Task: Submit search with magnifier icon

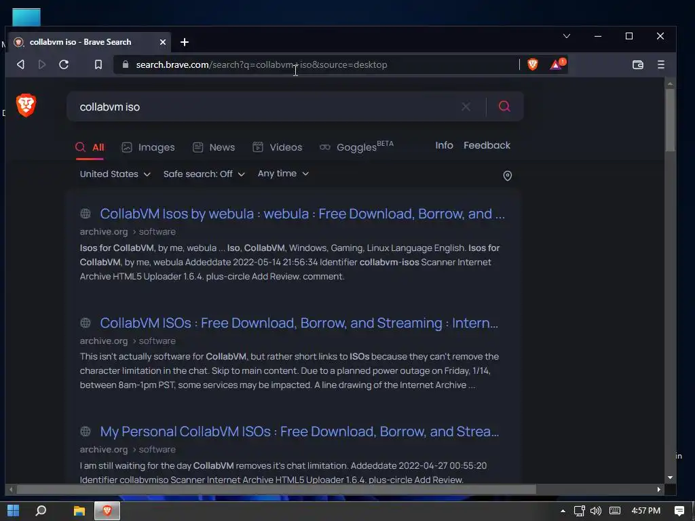Action: 504,107
